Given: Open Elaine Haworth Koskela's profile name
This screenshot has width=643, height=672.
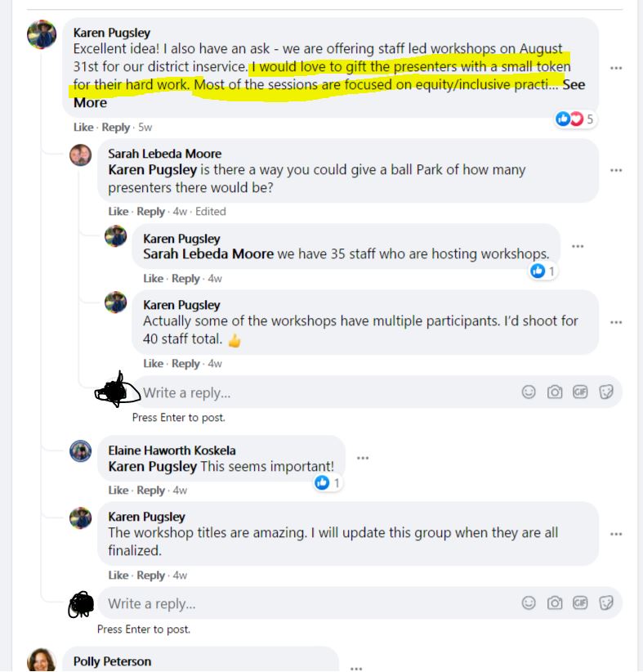Looking at the screenshot, I should 172,450.
